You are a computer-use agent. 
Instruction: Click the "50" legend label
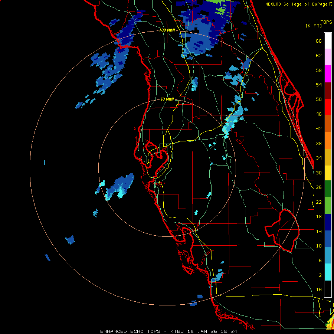[x=319, y=99]
